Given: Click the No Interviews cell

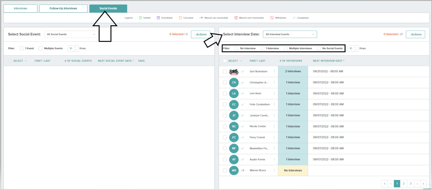Looking at the screenshot, I should (x=293, y=170).
